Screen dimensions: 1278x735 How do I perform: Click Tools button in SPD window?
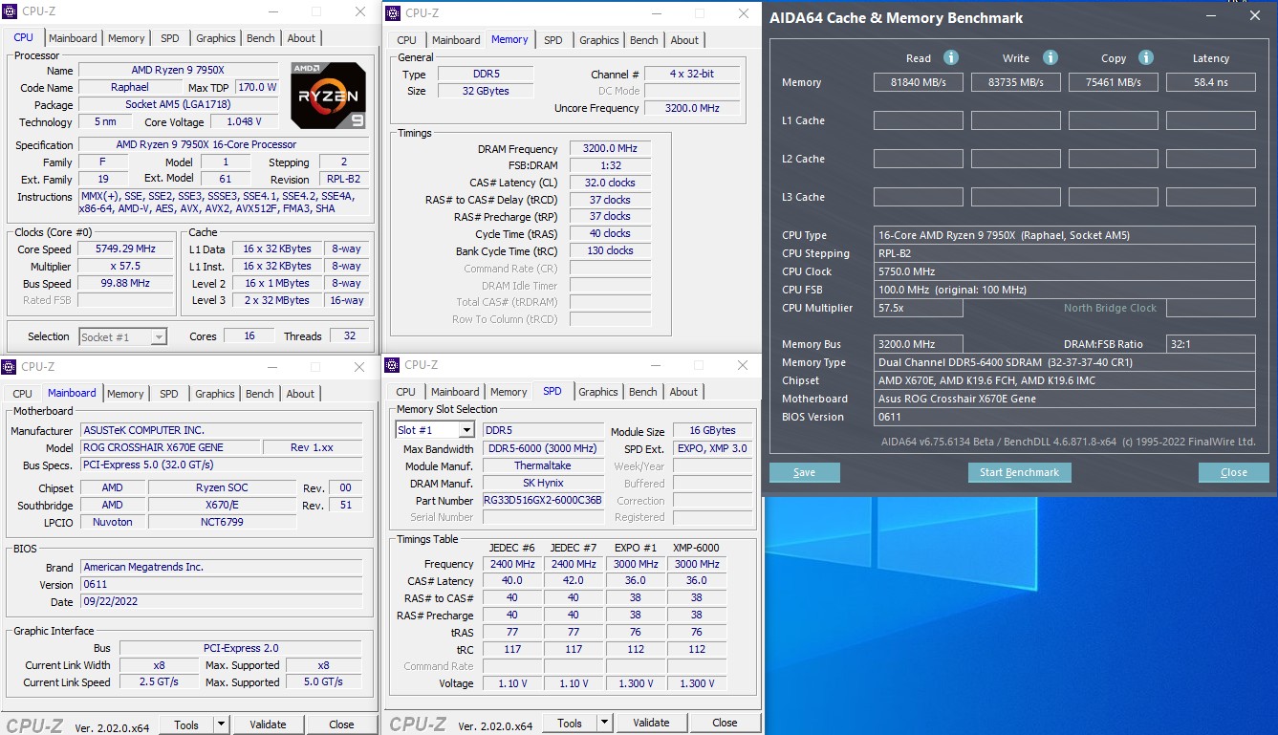click(x=570, y=723)
